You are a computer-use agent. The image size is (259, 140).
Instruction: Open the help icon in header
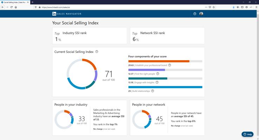tap(195, 14)
